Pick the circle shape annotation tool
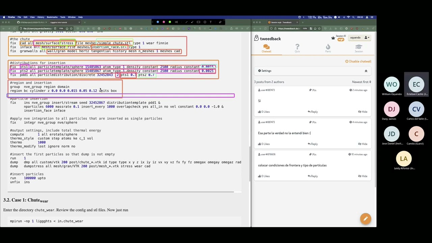This screenshot has width=432, height=243. pyautogui.click(x=205, y=22)
